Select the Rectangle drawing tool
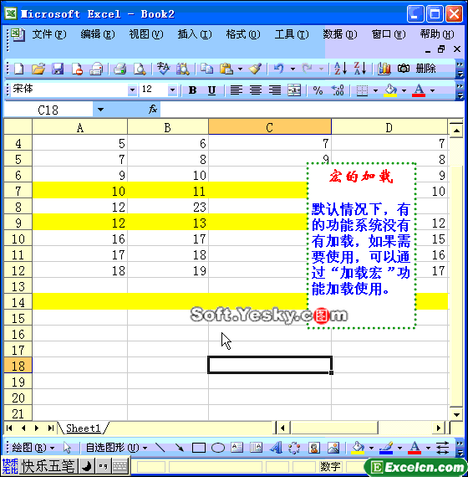Image resolution: width=468 pixels, height=477 pixels. [199, 448]
